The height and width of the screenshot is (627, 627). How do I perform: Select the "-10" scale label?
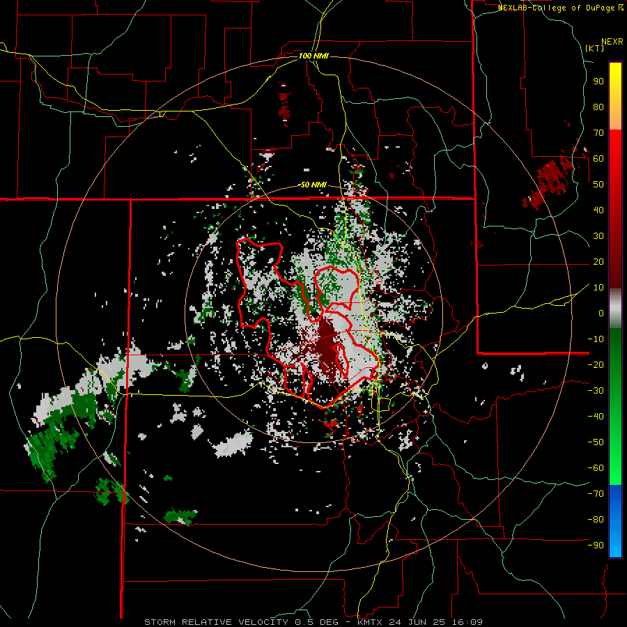[596, 339]
